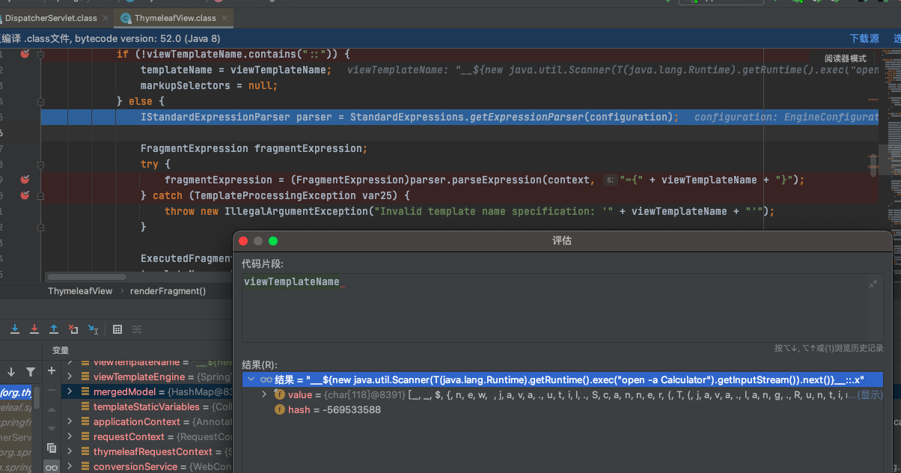The image size is (901, 473).
Task: Close the ThymeleafView.class tab
Action: [223, 18]
